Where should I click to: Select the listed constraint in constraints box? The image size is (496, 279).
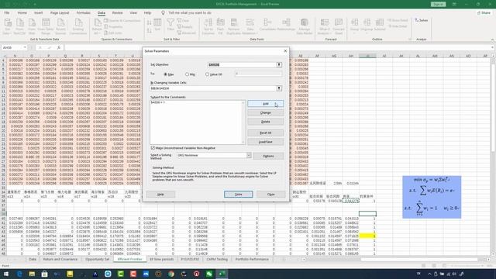pyautogui.click(x=158, y=102)
